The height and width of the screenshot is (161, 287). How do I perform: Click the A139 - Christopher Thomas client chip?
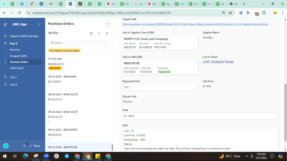218,62
